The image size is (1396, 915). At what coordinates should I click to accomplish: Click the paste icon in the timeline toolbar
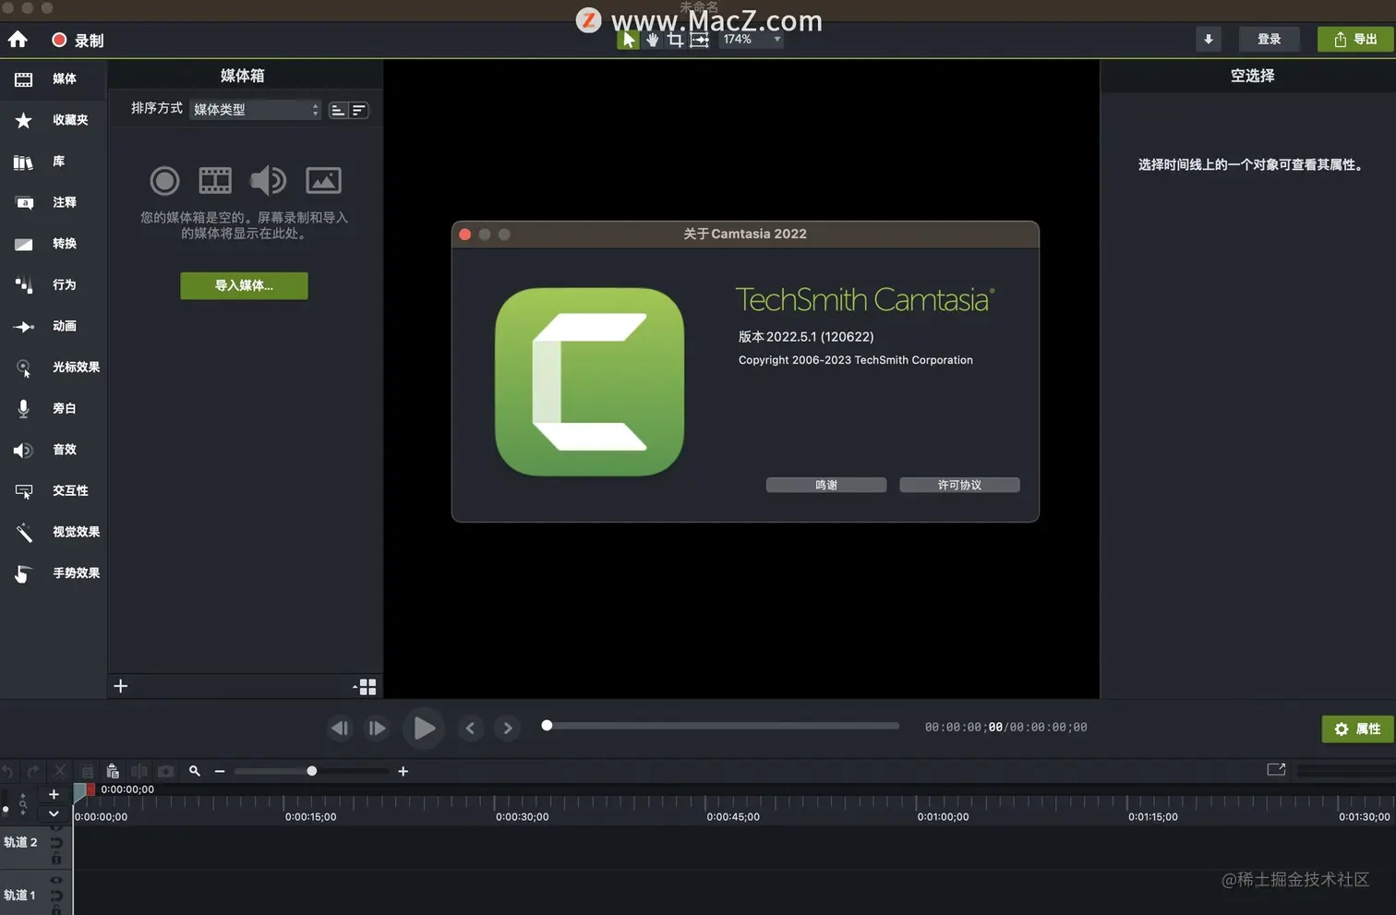click(113, 771)
